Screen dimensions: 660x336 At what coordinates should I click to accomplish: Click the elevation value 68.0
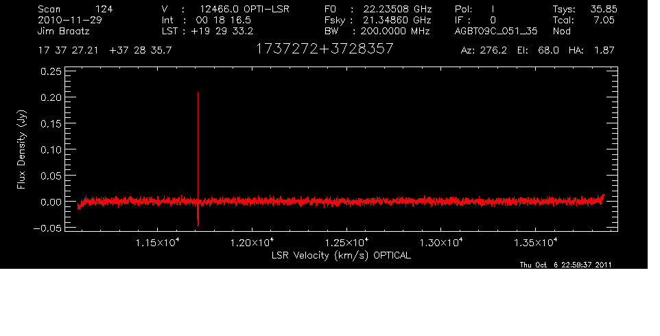click(x=548, y=51)
